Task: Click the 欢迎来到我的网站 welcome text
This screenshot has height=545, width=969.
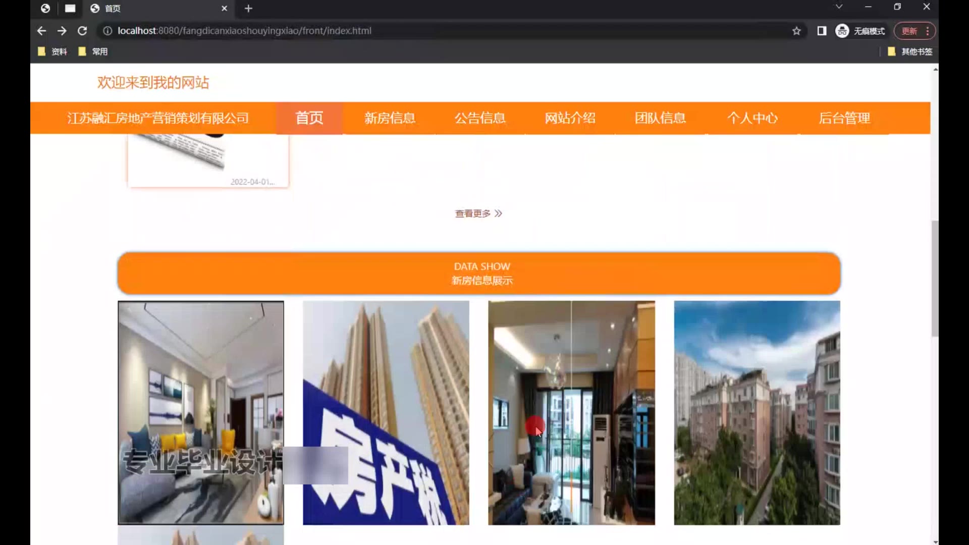Action: click(x=153, y=82)
